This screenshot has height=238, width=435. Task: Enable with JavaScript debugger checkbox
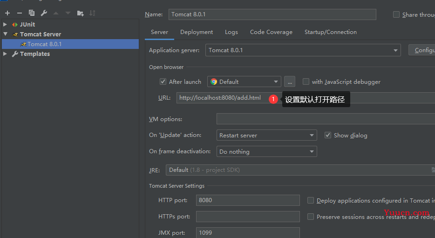pos(306,82)
